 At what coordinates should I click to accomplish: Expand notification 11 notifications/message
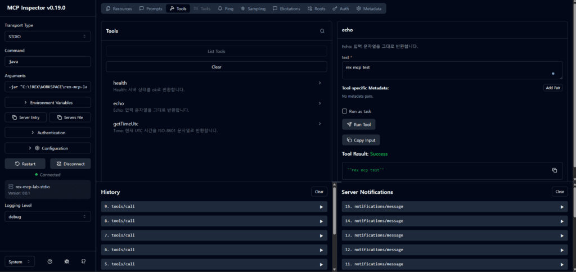(454, 264)
